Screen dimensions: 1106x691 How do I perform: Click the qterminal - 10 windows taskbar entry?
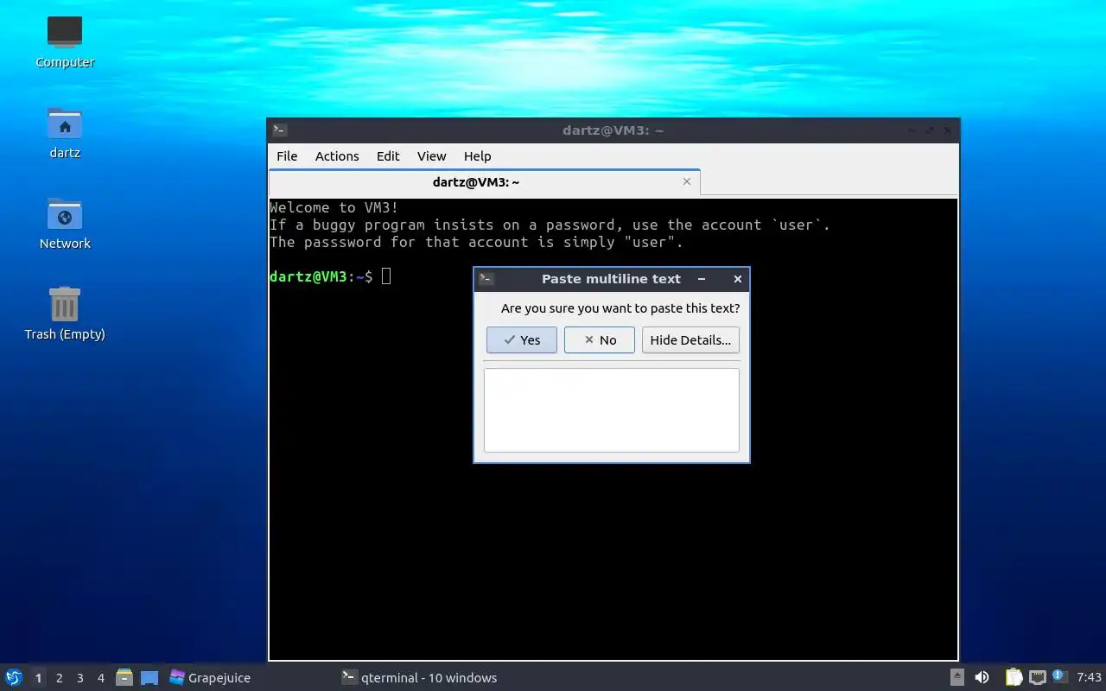[x=419, y=677]
